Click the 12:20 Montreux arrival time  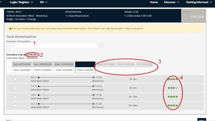click(x=99, y=78)
